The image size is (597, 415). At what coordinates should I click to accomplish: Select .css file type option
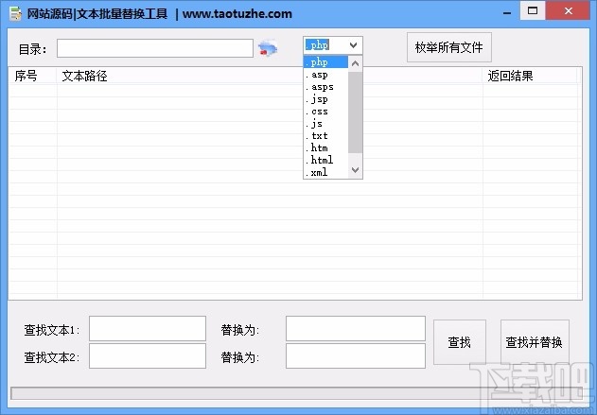(325, 111)
